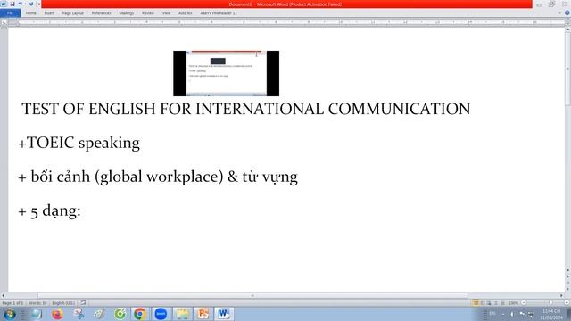Open the file explorer folder in taskbar
The width and height of the screenshot is (571, 321).
click(x=182, y=314)
